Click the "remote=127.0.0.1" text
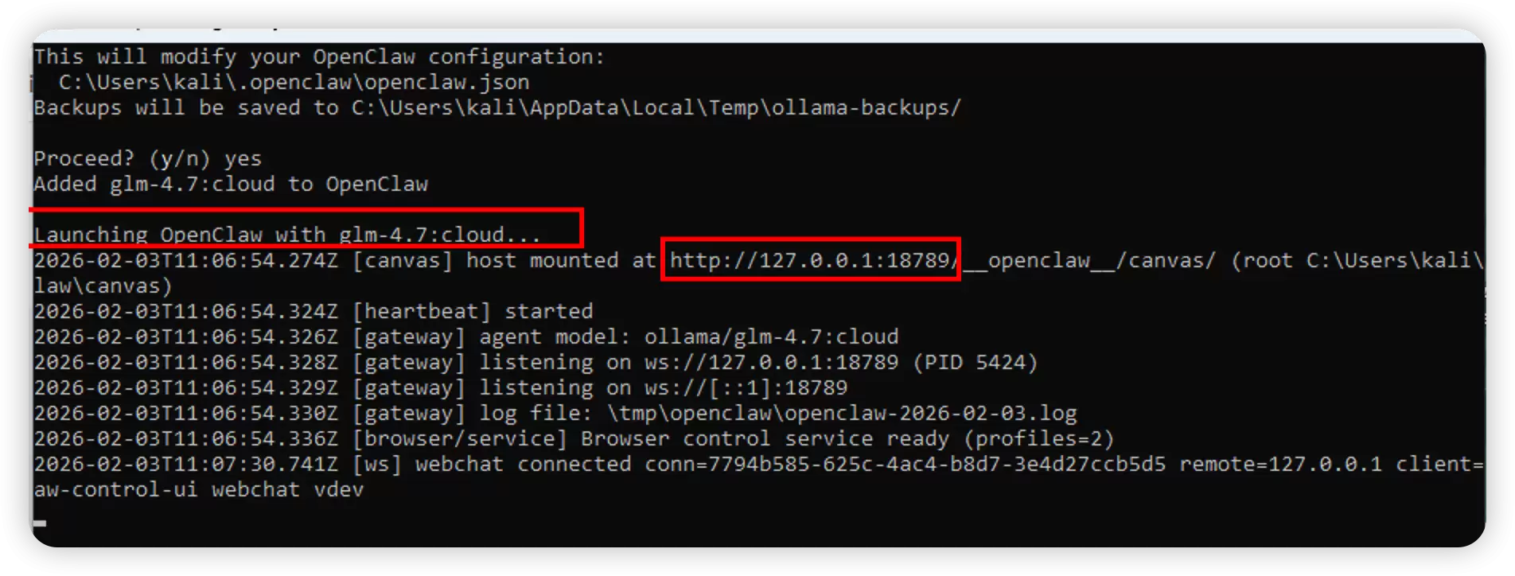Screen dimensions: 1515x576 1280,464
